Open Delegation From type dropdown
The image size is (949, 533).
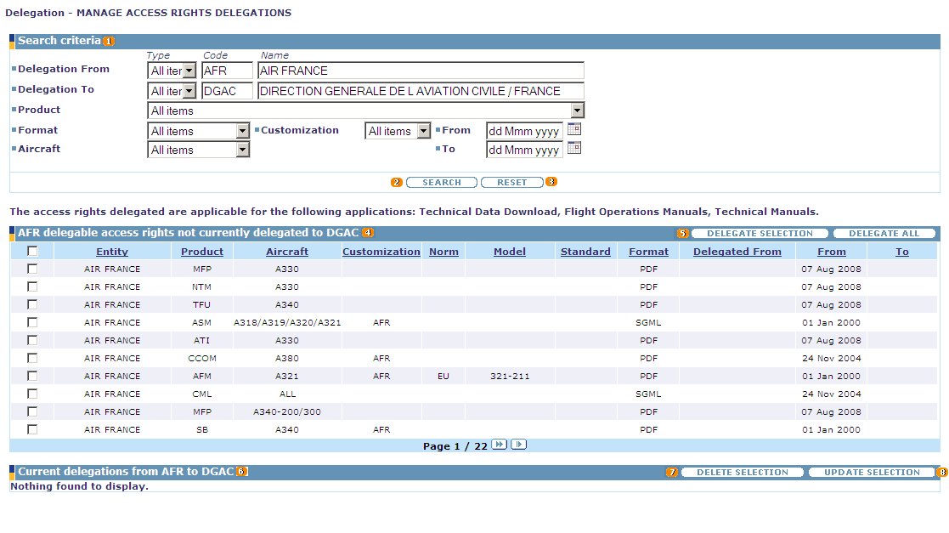172,71
